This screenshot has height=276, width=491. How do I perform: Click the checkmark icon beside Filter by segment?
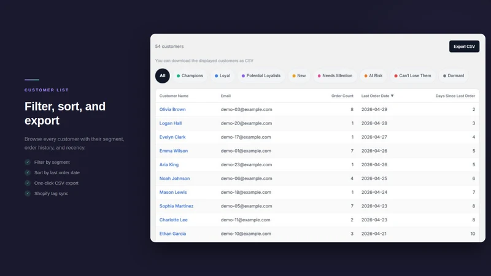(x=28, y=162)
